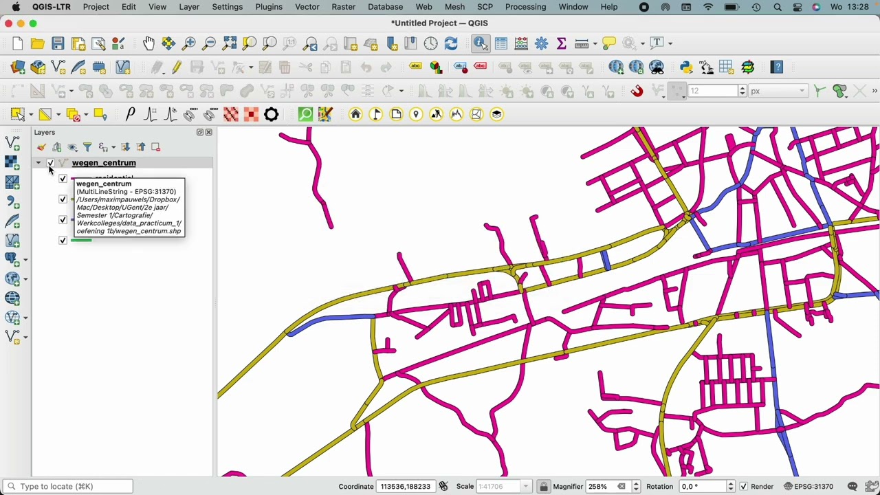Open the Processing Toolbox gear icon
This screenshot has width=880, height=495.
point(542,43)
